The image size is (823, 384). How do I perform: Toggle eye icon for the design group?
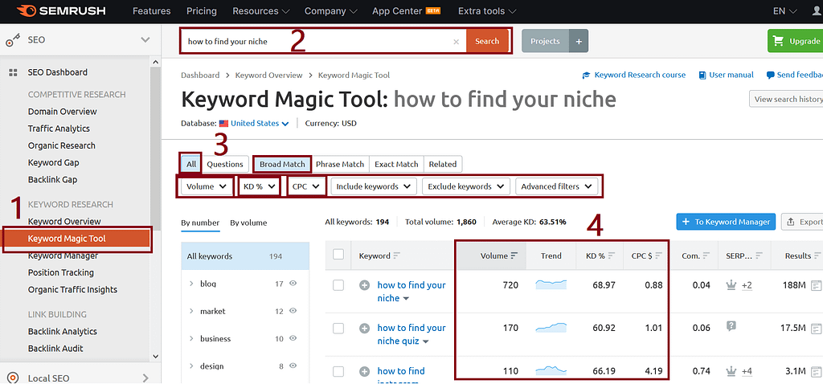[x=293, y=366]
